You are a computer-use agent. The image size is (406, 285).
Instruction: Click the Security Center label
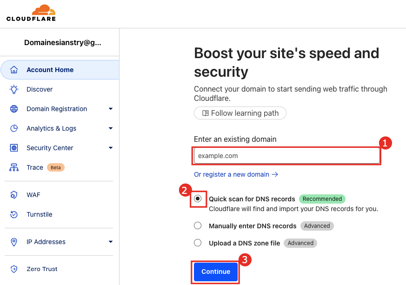(50, 148)
